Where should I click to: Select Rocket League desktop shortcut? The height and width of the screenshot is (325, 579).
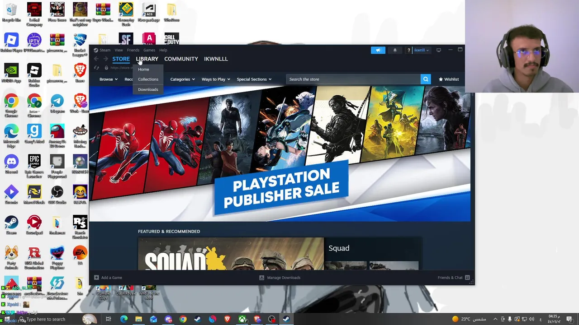pos(80,45)
